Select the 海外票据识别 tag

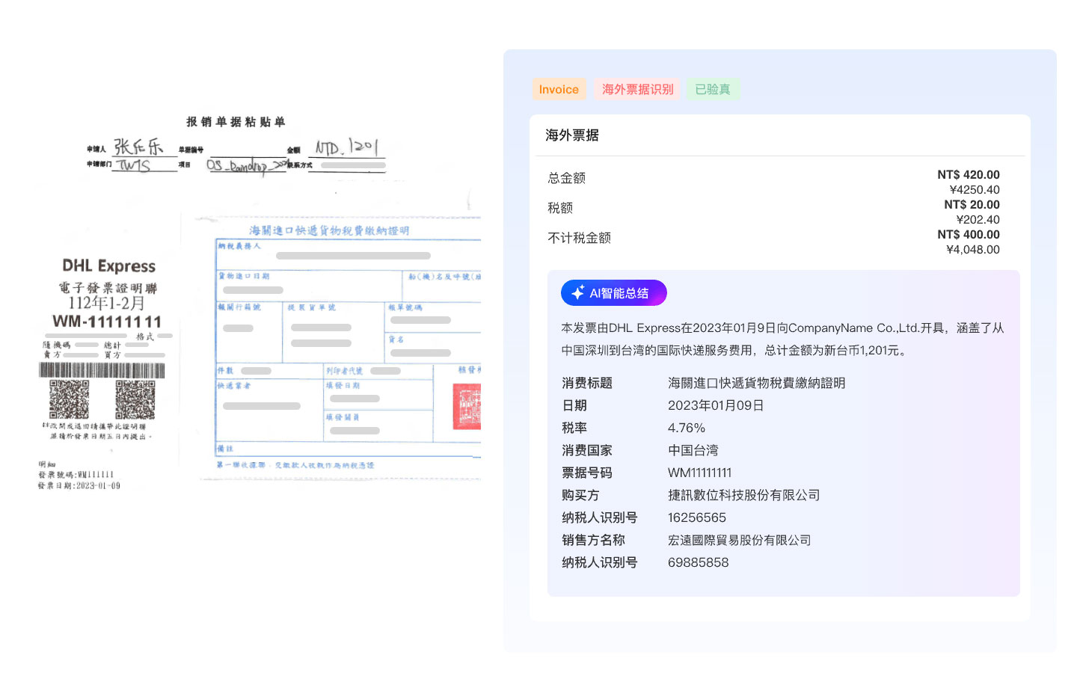tap(637, 89)
